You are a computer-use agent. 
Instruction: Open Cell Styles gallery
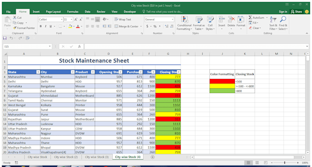(210, 23)
